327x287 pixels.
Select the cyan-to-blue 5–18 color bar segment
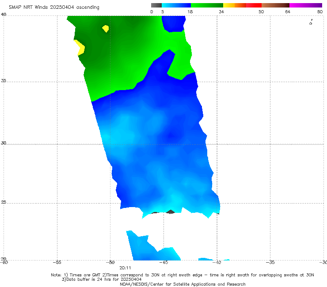click(176, 5)
